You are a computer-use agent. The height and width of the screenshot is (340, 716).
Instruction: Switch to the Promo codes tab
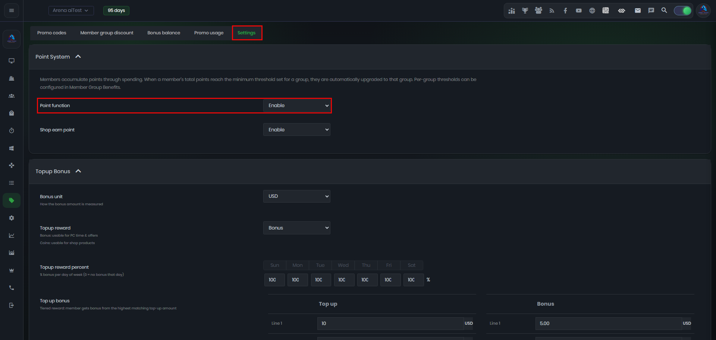click(x=52, y=33)
